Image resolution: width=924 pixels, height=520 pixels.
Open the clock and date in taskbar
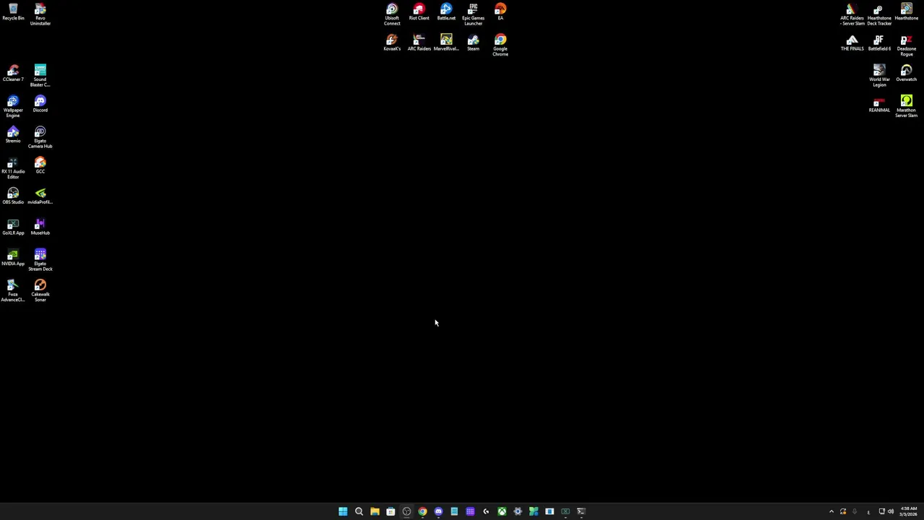tap(908, 511)
